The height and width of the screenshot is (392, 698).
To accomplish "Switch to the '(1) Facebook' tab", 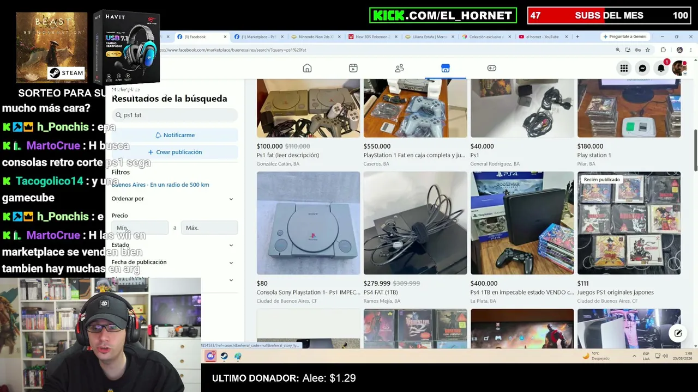I will [202, 36].
